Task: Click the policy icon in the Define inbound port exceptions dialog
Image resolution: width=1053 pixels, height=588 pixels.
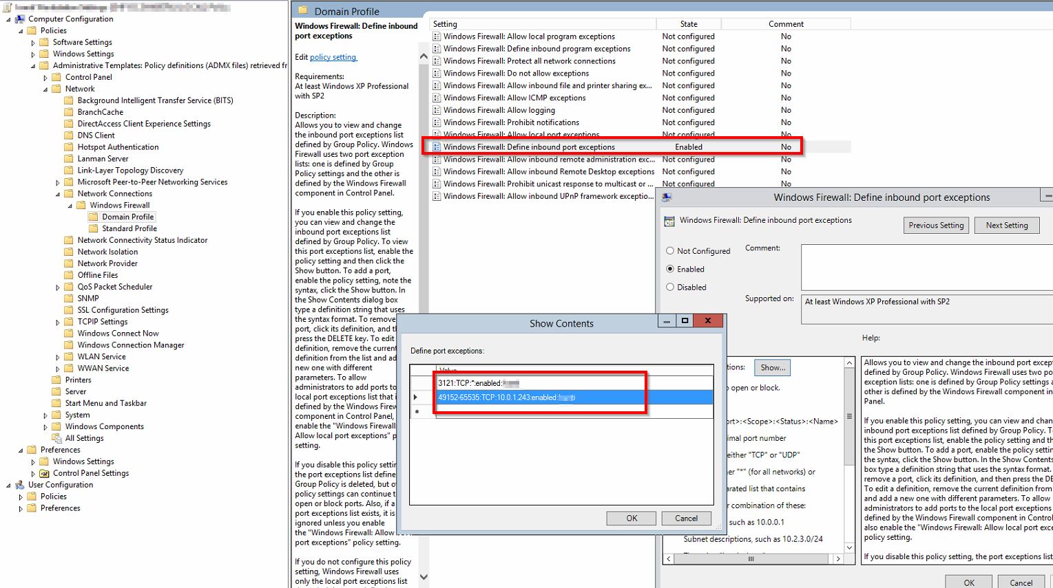Action: (x=669, y=220)
